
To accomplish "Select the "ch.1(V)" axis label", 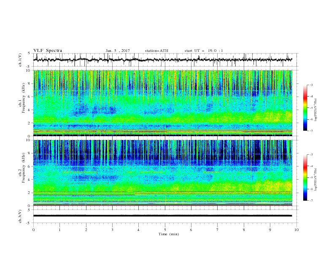I will pyautogui.click(x=20, y=60).
